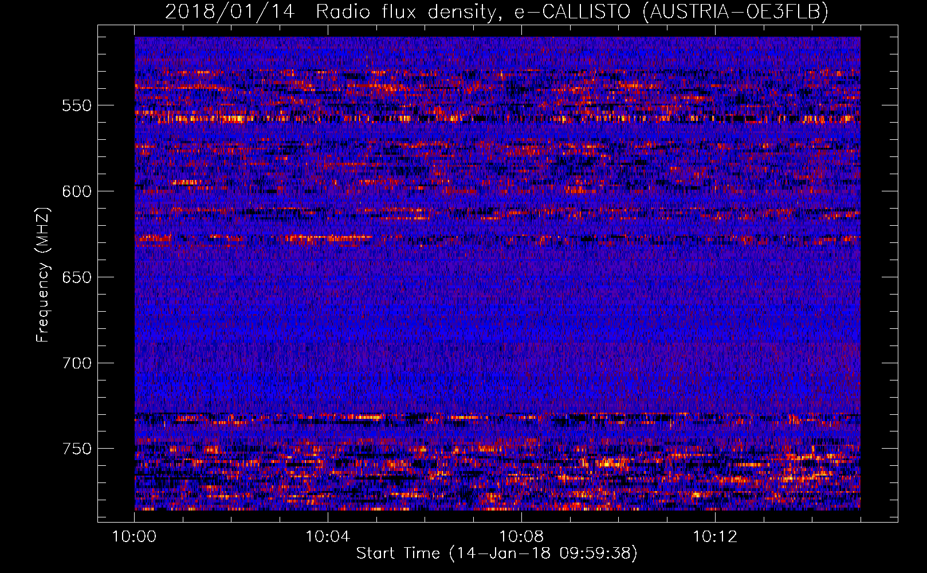The height and width of the screenshot is (573, 927).
Task: Click the "Start Time (14-Jan-18 09:59:38)" label
Action: pos(496,553)
